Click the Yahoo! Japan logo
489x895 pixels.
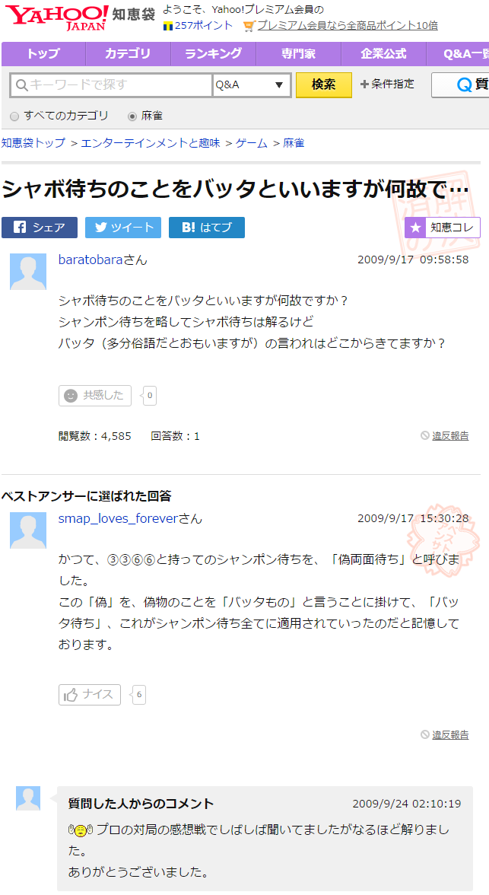point(58,17)
